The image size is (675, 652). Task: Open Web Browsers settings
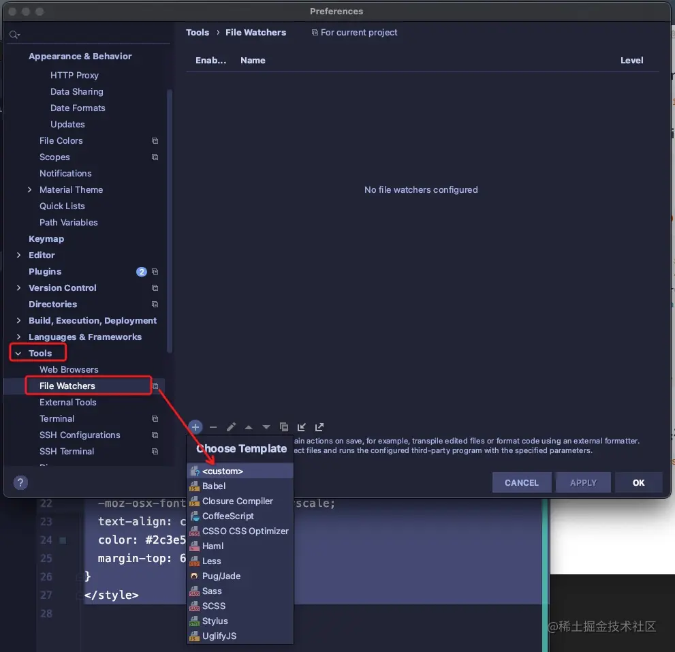tap(69, 369)
